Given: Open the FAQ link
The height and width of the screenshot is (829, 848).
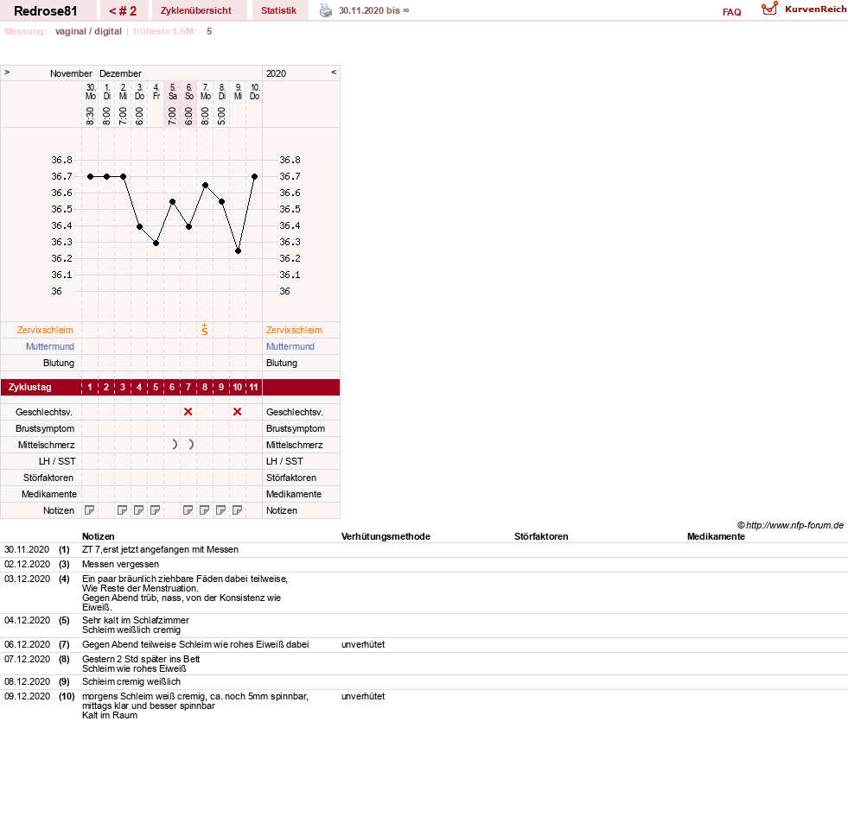Looking at the screenshot, I should click(x=731, y=12).
